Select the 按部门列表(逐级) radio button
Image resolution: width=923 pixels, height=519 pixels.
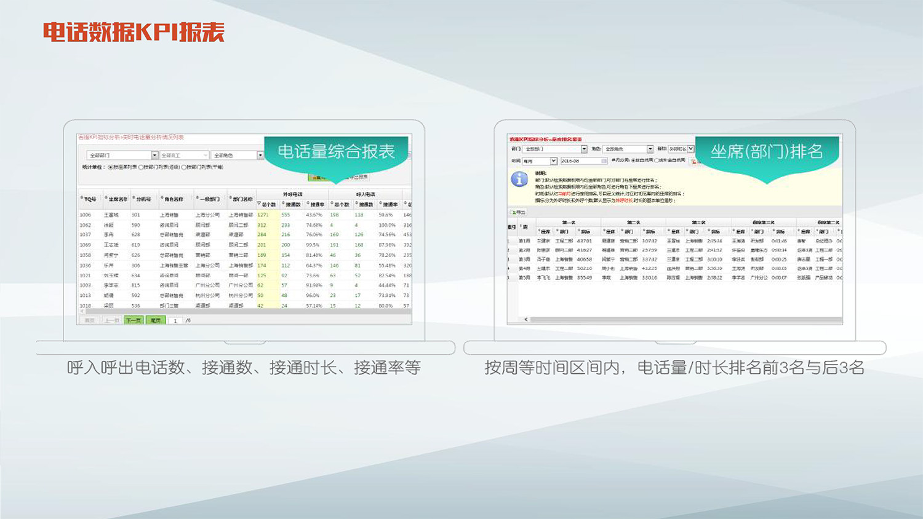141,167
